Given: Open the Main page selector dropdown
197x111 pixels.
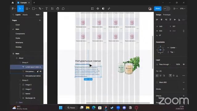Looking at the screenshot, I should (x=38, y=15).
